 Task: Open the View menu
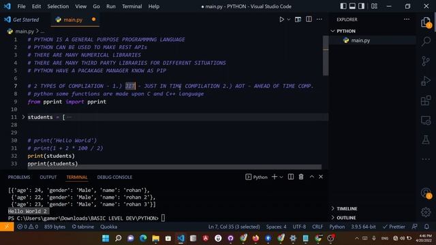coord(80,6)
